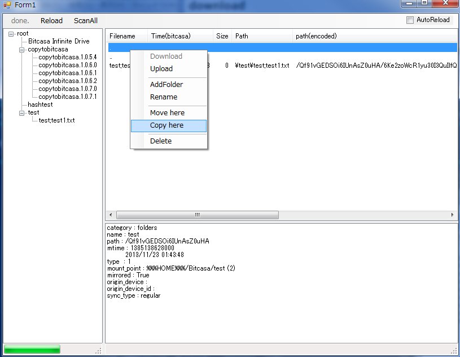Choose Copy here from context menu
This screenshot has width=460, height=357.
(167, 125)
